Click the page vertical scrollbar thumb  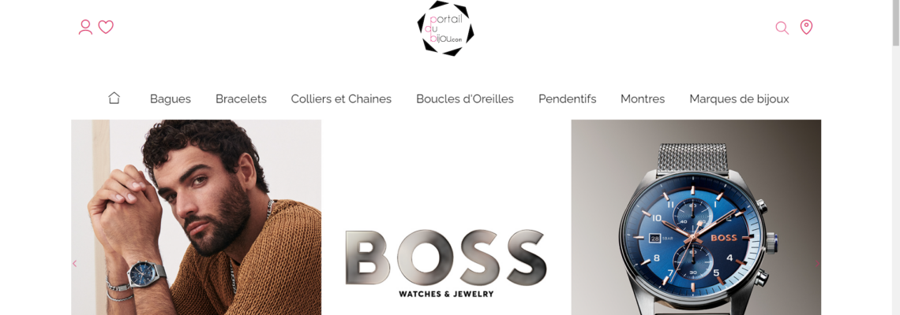click(895, 23)
